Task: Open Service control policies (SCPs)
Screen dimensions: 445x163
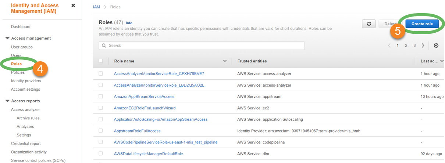Action: [x=38, y=160]
